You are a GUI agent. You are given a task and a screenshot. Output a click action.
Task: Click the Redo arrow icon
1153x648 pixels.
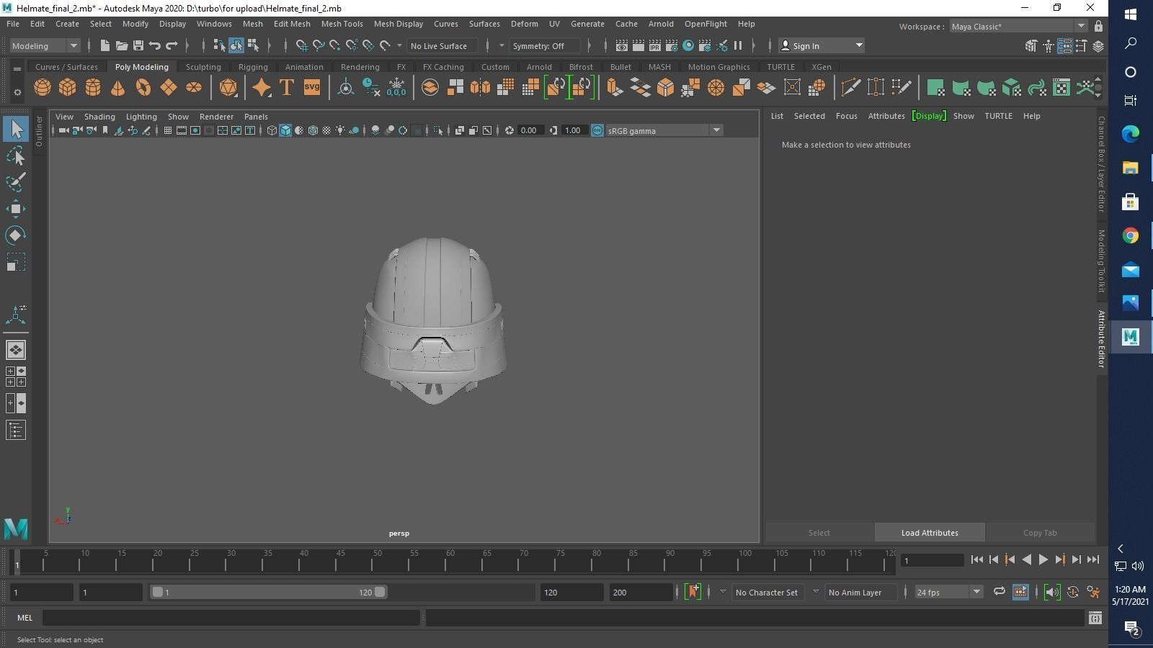[172, 45]
